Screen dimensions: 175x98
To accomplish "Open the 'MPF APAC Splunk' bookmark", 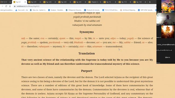I will pyautogui.click(x=145, y=10).
